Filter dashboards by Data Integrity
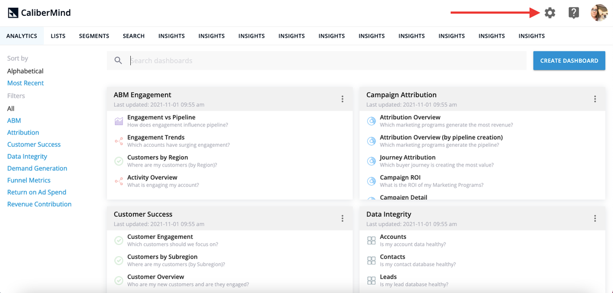Screen dimensions: 613x293 [27, 157]
